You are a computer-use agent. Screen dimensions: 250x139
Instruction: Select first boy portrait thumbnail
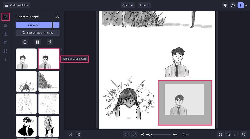click(x=26, y=59)
